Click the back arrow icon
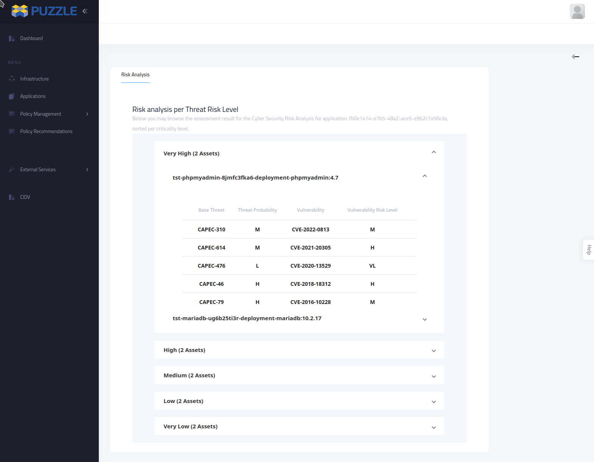The image size is (594, 462). [x=575, y=57]
